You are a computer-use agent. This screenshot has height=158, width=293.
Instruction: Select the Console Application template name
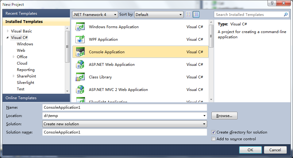[107, 52]
